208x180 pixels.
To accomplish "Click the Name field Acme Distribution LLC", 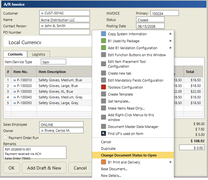I will pos(65,19).
